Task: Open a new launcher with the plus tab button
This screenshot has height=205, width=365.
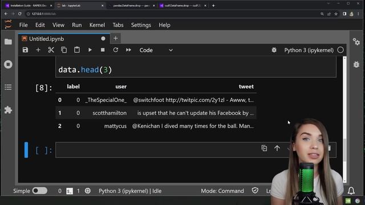Action: coord(115,38)
